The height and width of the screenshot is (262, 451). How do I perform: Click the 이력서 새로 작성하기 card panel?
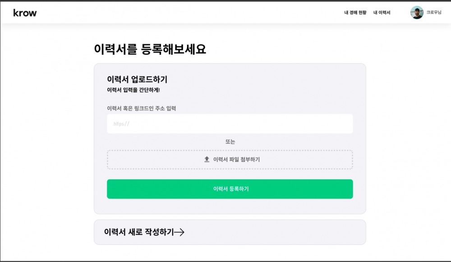pos(230,232)
